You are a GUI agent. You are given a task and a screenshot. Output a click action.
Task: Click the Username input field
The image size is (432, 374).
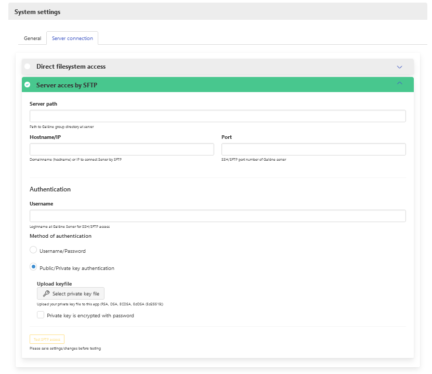(217, 216)
